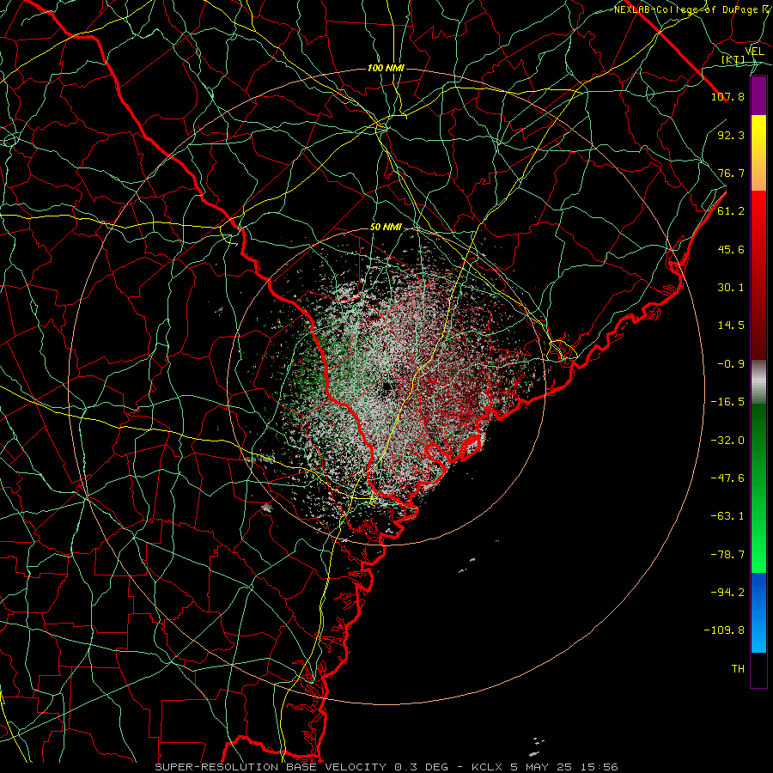Screen dimensions: 773x773
Task: Click the SUPER-RESOLUTION BASE VELOCITY caption text
Action: (271, 767)
